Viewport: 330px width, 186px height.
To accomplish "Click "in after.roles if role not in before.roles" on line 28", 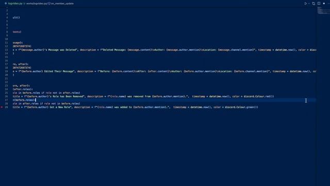I will point(49,103).
